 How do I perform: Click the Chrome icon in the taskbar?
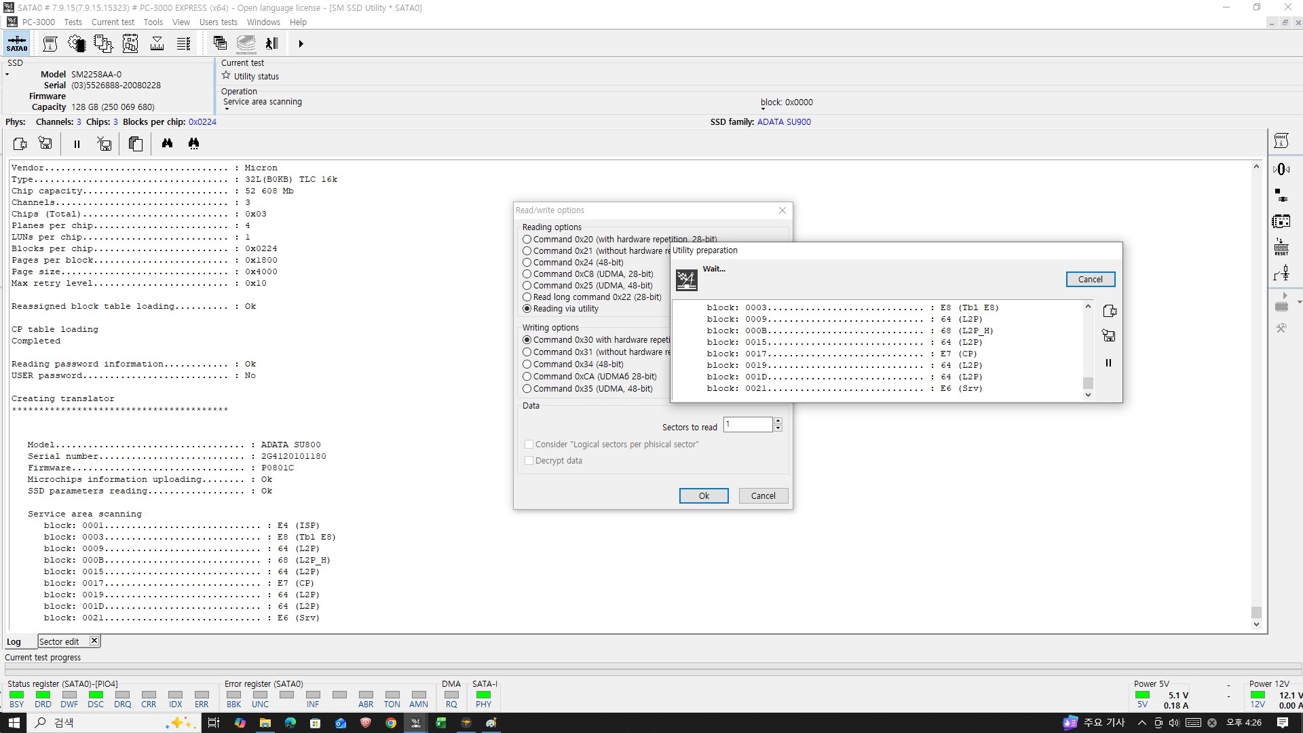(391, 723)
